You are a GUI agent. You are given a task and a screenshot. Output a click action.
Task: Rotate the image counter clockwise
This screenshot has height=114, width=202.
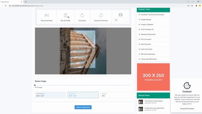coord(101,17)
